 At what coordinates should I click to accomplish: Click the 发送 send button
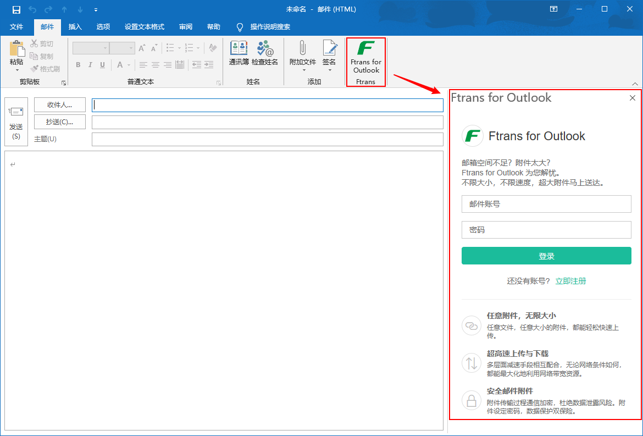pyautogui.click(x=16, y=122)
